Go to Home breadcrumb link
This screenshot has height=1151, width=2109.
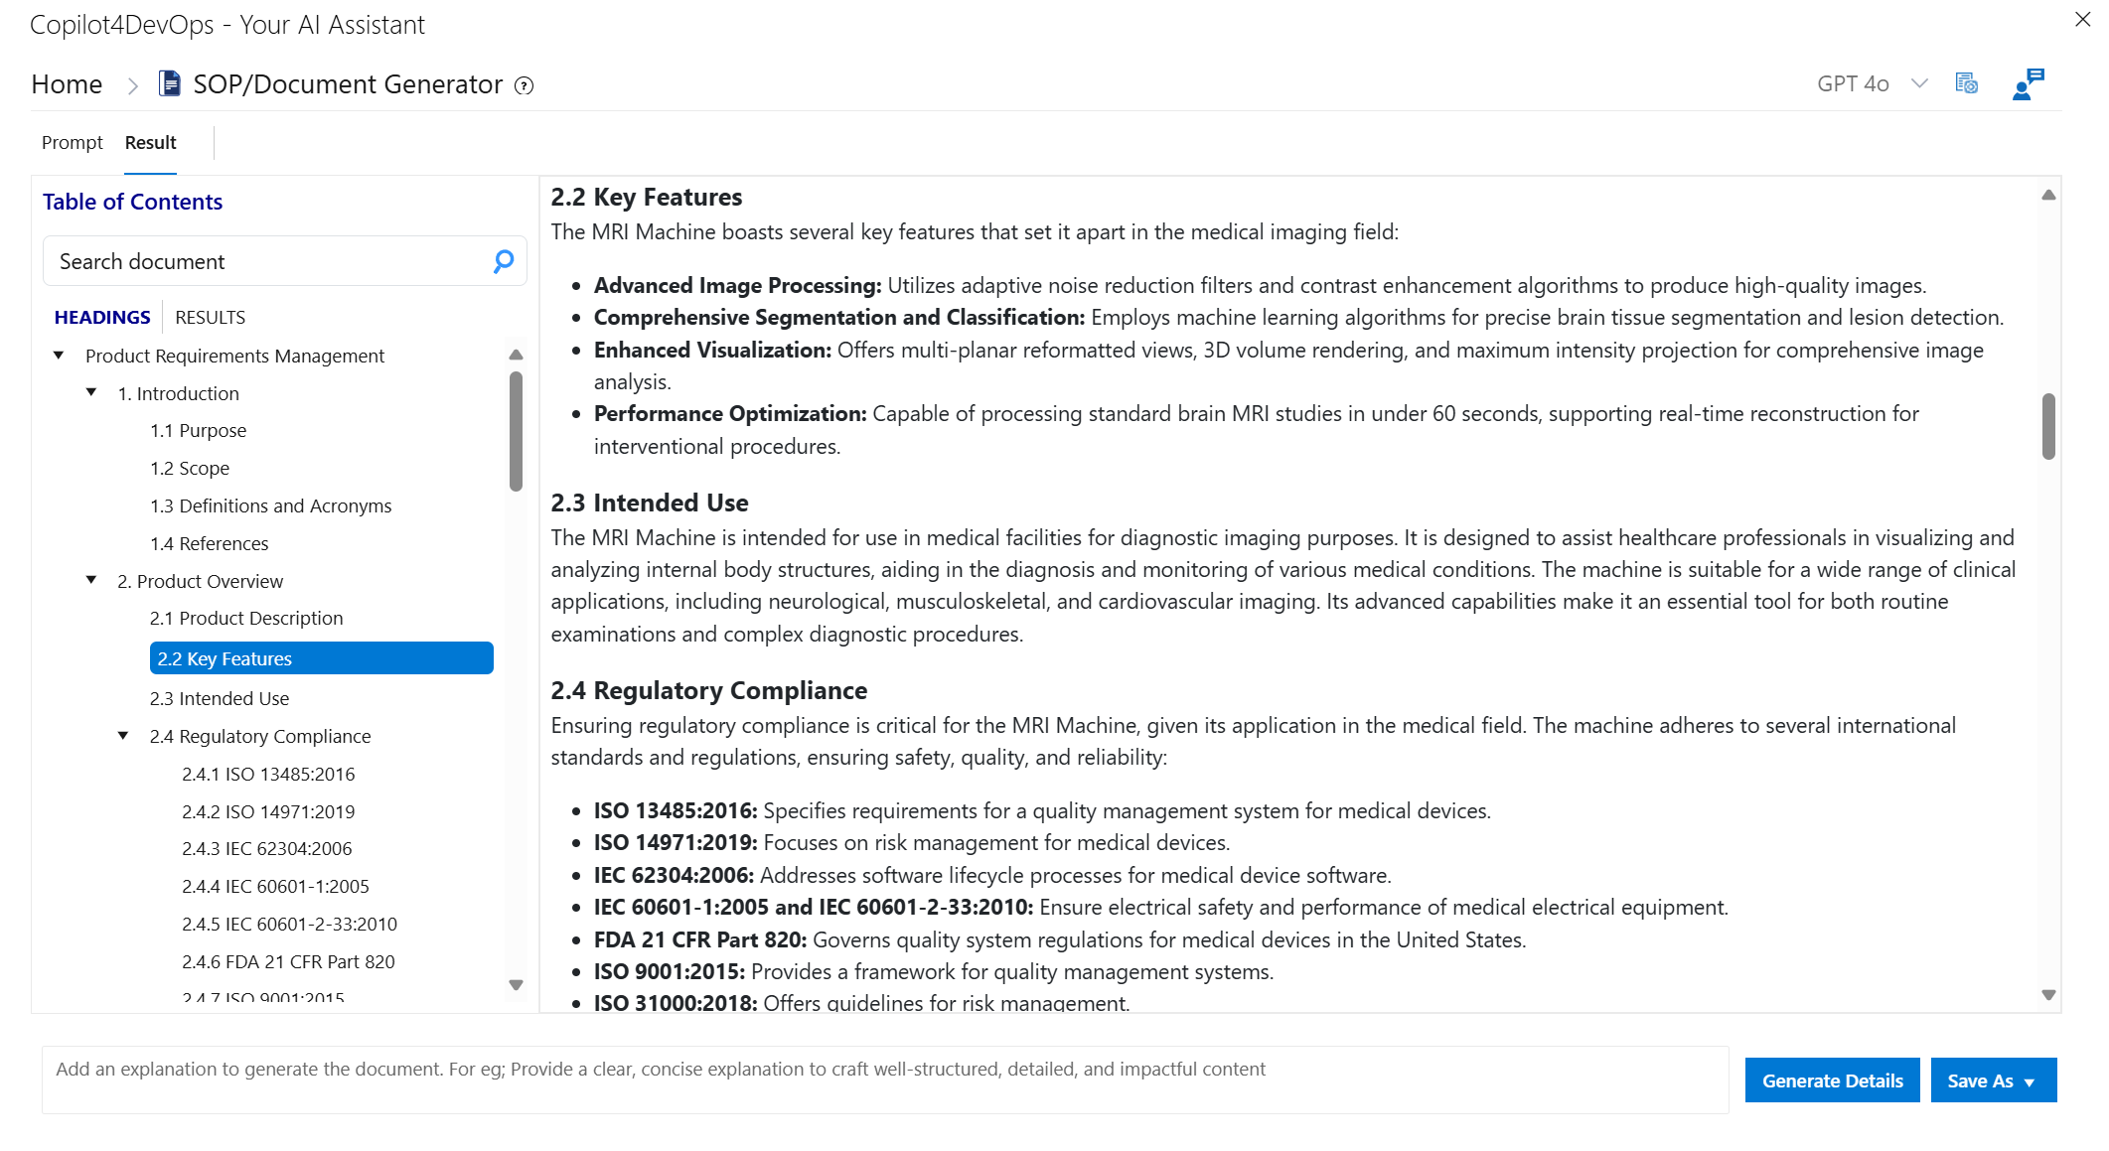67,84
